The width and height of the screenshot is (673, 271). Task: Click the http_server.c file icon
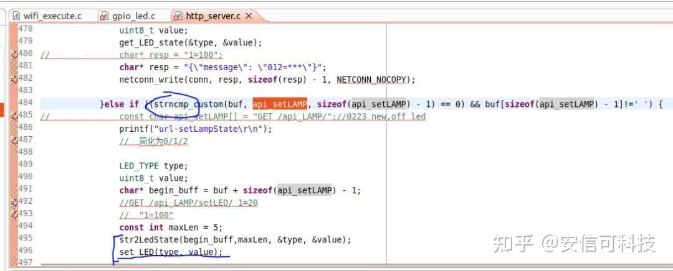coord(177,16)
